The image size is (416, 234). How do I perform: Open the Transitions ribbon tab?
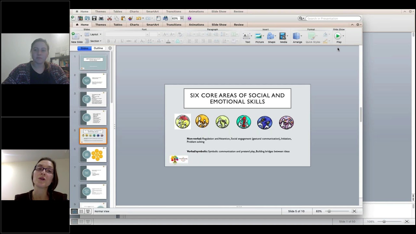coord(174,25)
